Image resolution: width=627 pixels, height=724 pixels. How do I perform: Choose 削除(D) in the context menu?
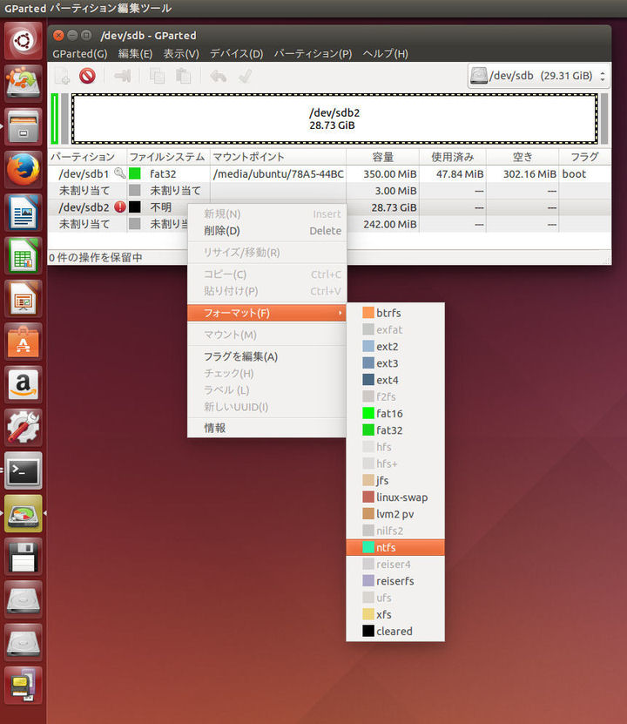pyautogui.click(x=266, y=230)
